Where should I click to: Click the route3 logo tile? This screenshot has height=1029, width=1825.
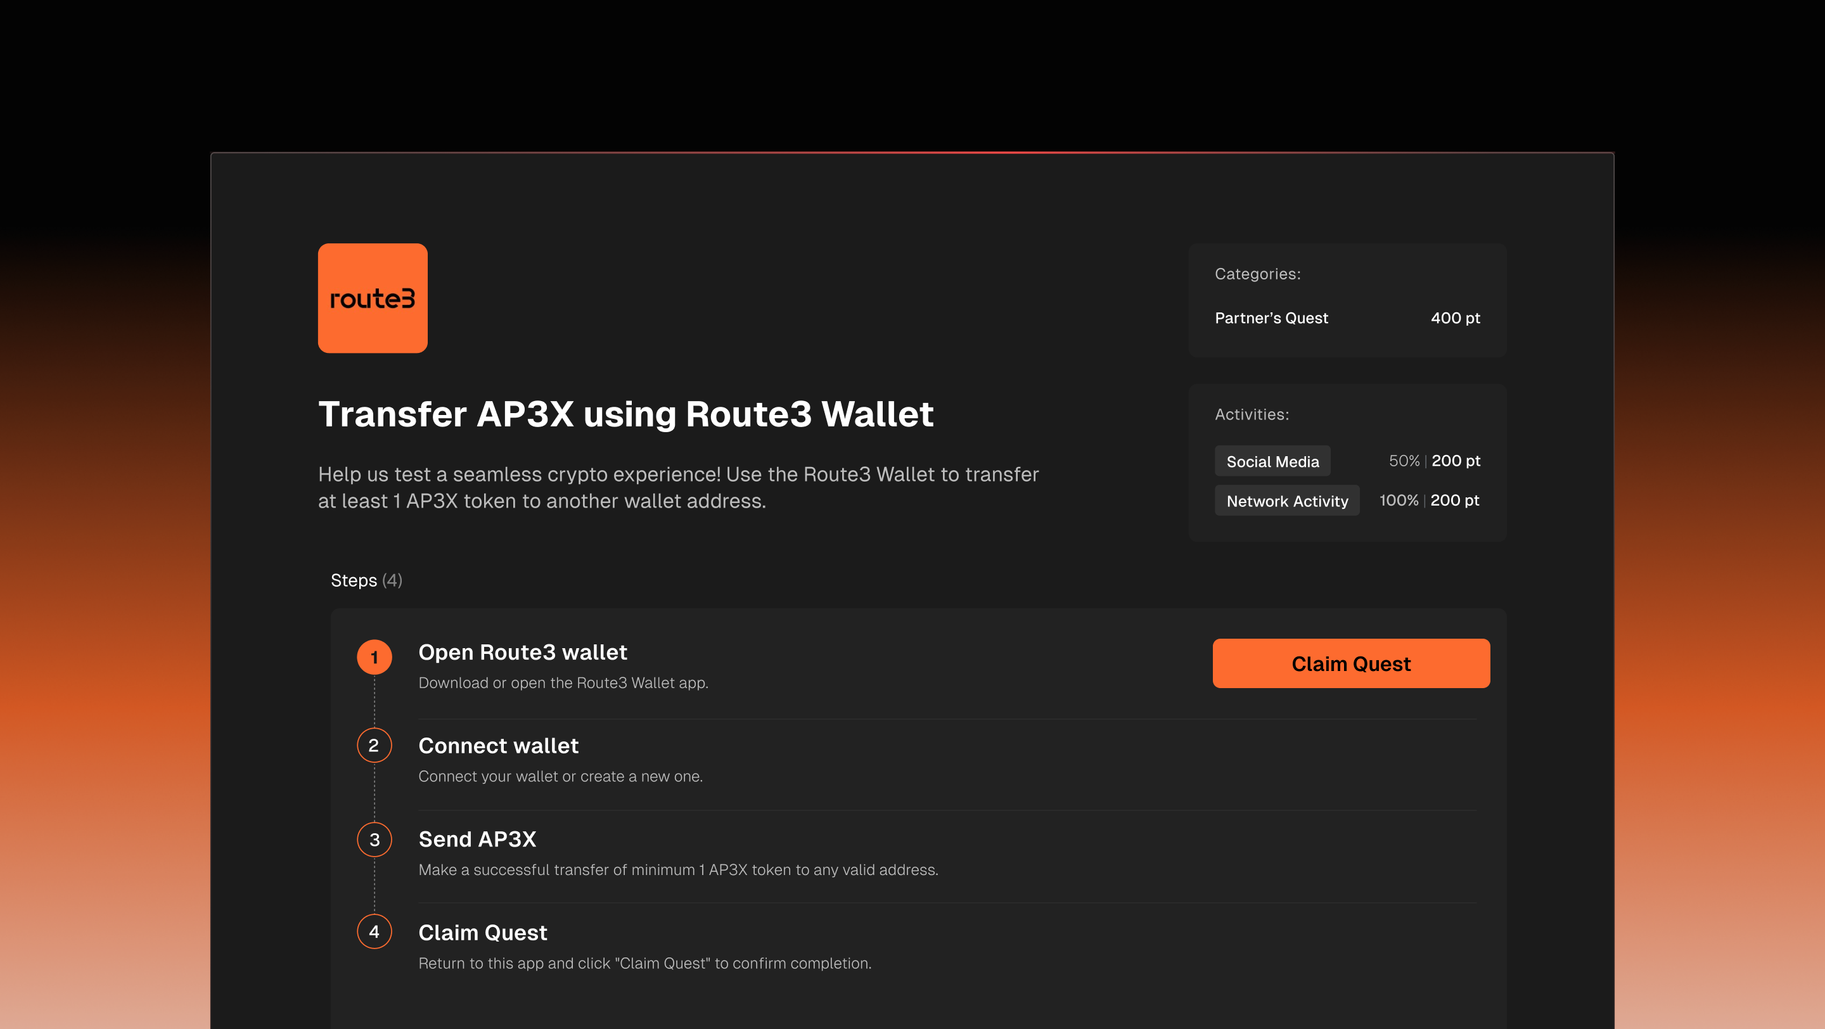373,298
